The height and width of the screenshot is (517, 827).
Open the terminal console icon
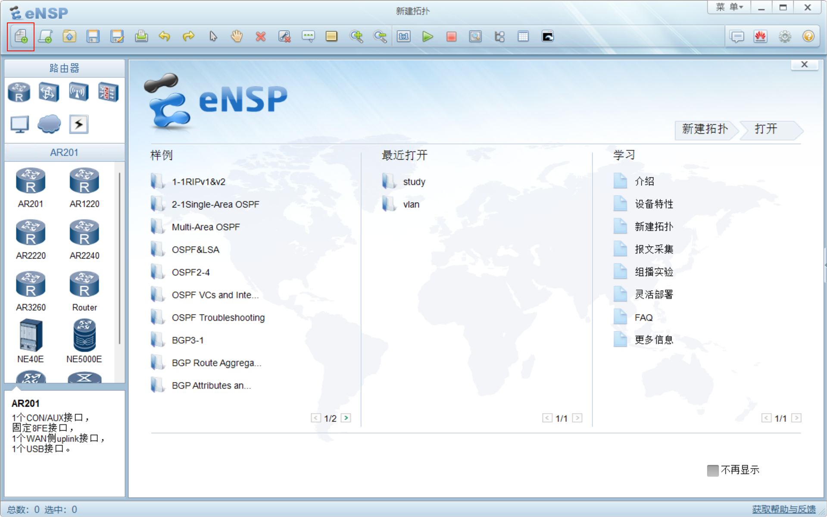point(548,37)
